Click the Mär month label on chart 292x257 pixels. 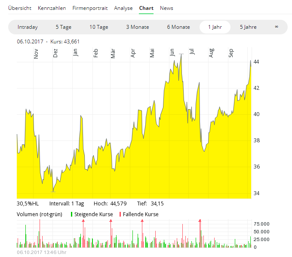click(x=113, y=54)
